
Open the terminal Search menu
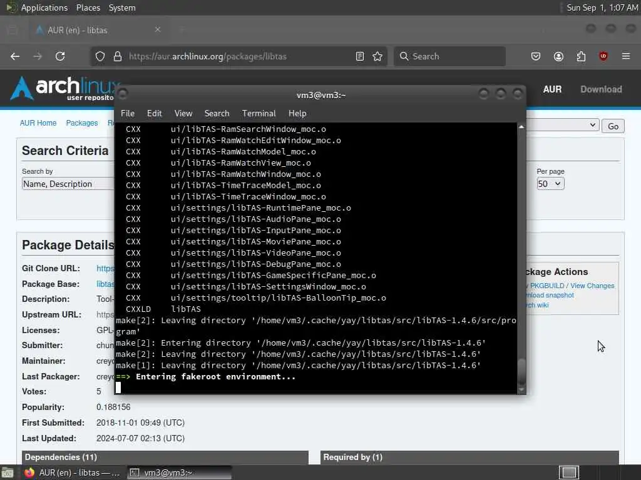point(217,114)
